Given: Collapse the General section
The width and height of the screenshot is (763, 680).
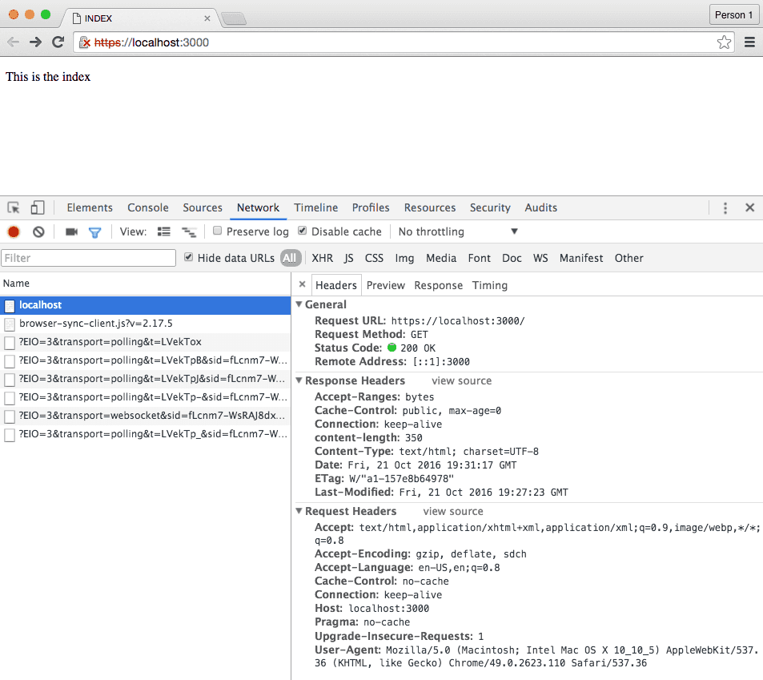Looking at the screenshot, I should click(x=299, y=305).
